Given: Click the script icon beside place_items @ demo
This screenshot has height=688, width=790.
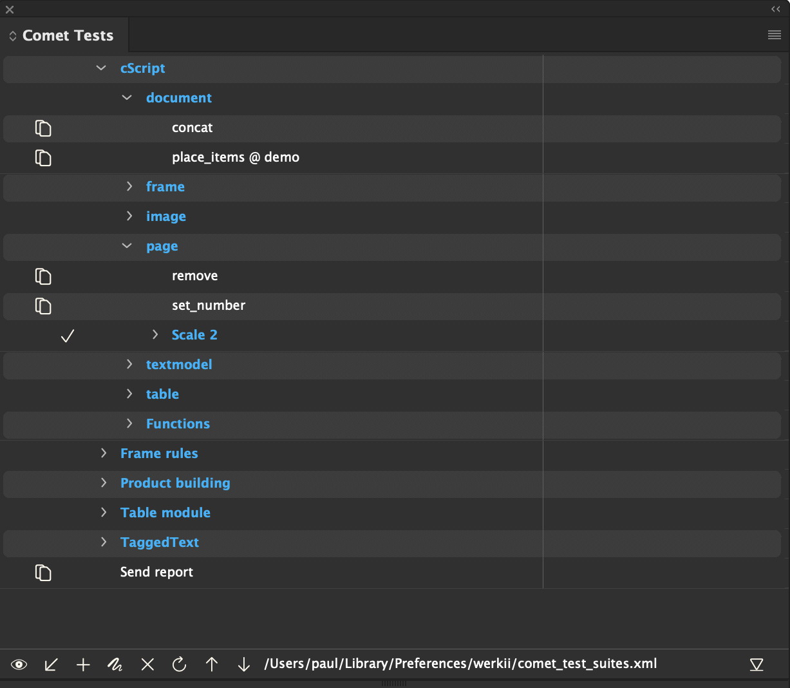Looking at the screenshot, I should 43,158.
